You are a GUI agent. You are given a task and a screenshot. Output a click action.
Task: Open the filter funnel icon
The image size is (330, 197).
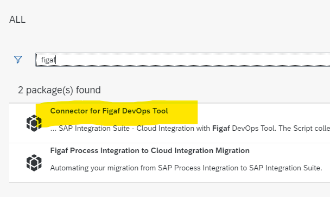[x=18, y=60]
